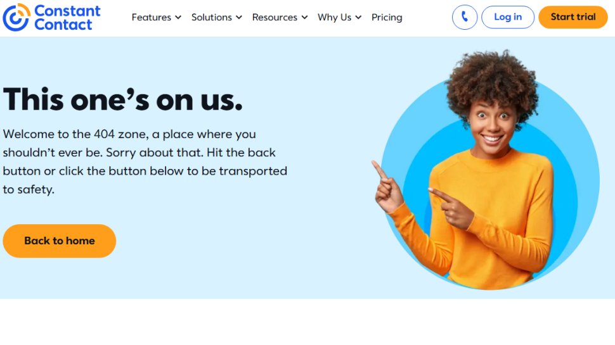615x345 pixels.
Task: Go to the Pricing page
Action: pyautogui.click(x=387, y=17)
